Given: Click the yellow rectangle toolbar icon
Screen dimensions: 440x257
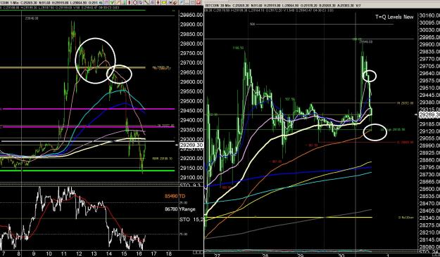Looking at the screenshot, I should click(x=164, y=3).
